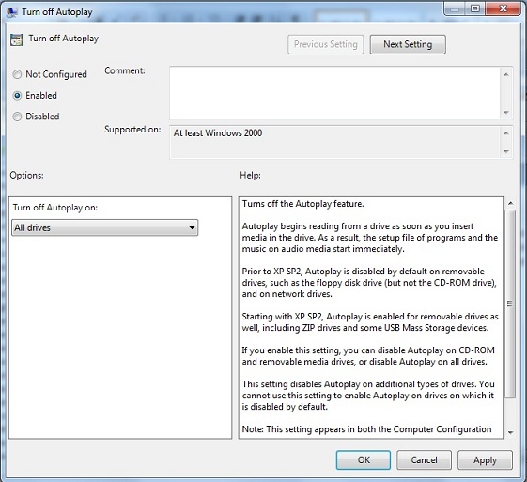This screenshot has height=482, width=527.
Task: Click the 'Supported on:' label
Action: pos(132,130)
